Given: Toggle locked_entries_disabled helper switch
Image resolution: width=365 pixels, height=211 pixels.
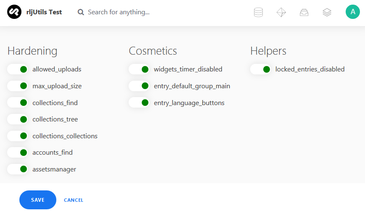Looking at the screenshot, I should click(261, 69).
